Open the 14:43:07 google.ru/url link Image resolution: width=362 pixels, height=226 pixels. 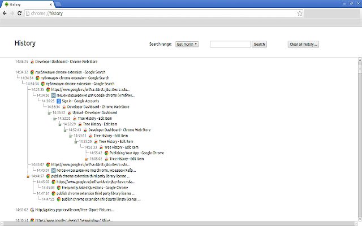point(90,164)
